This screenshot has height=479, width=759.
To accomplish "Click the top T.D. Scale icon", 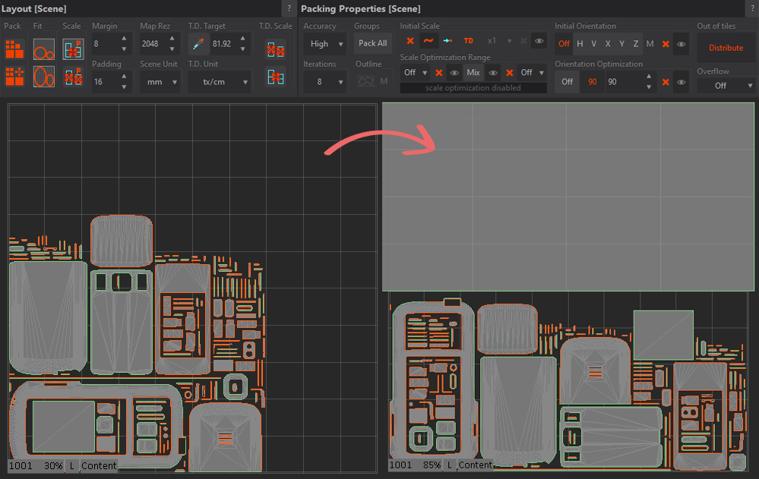I will (x=275, y=49).
